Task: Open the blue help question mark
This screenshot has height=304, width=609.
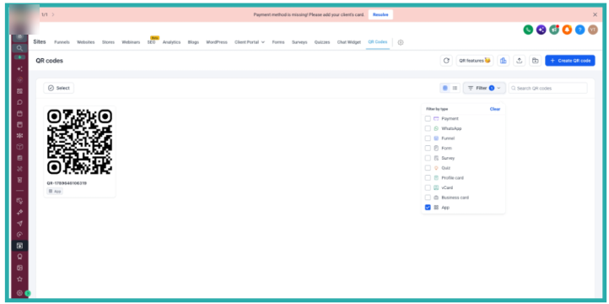Action: (x=579, y=30)
